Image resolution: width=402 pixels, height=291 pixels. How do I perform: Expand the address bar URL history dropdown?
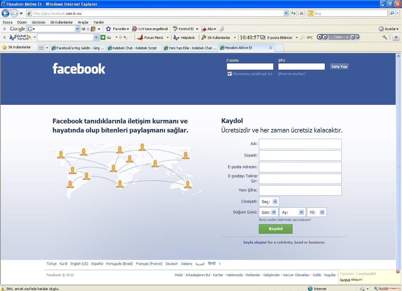[x=286, y=13]
